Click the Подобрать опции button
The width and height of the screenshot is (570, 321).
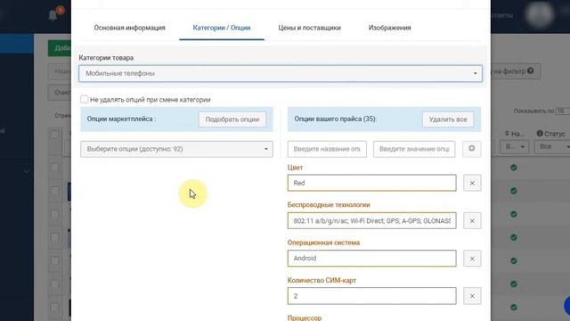(x=232, y=119)
